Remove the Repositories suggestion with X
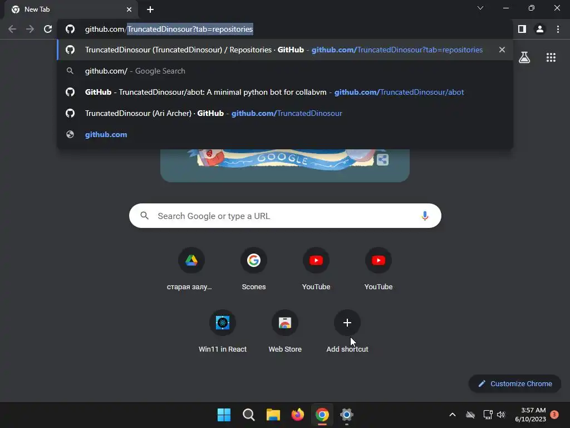The image size is (570, 428). click(x=502, y=50)
